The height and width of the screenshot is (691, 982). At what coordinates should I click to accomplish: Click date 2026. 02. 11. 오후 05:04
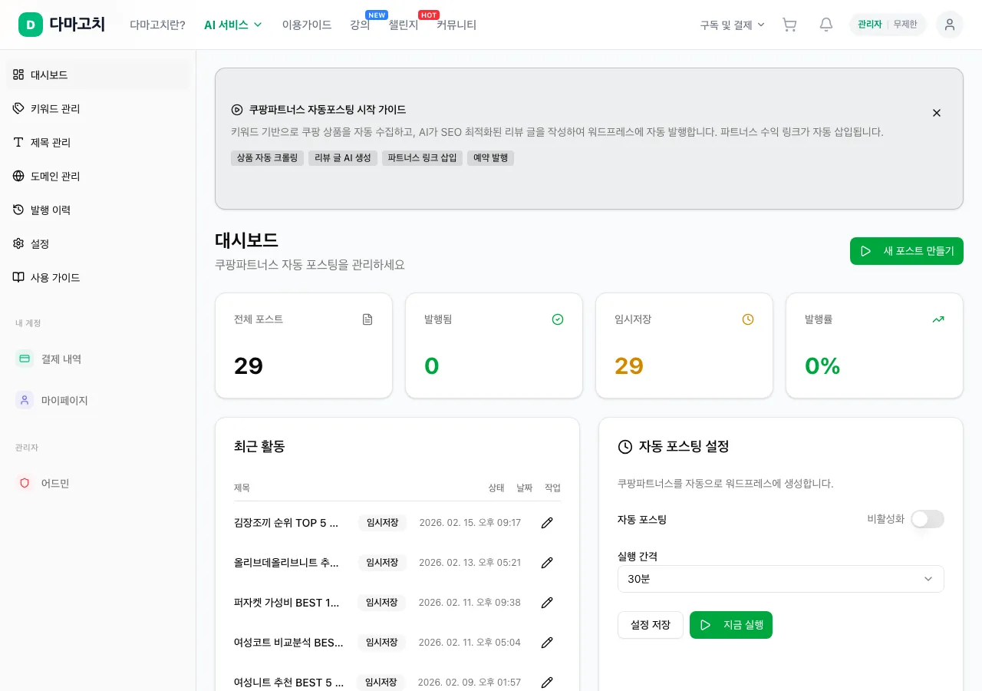tap(470, 643)
